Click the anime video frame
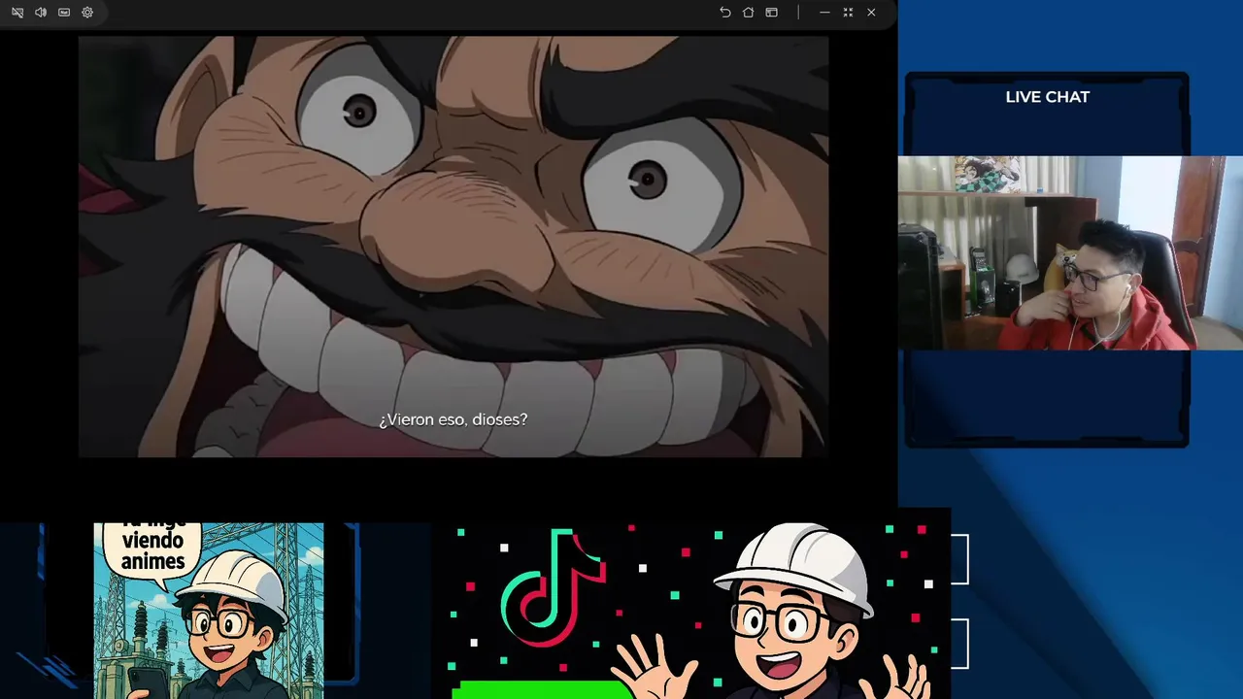This screenshot has width=1243, height=699. (454, 247)
